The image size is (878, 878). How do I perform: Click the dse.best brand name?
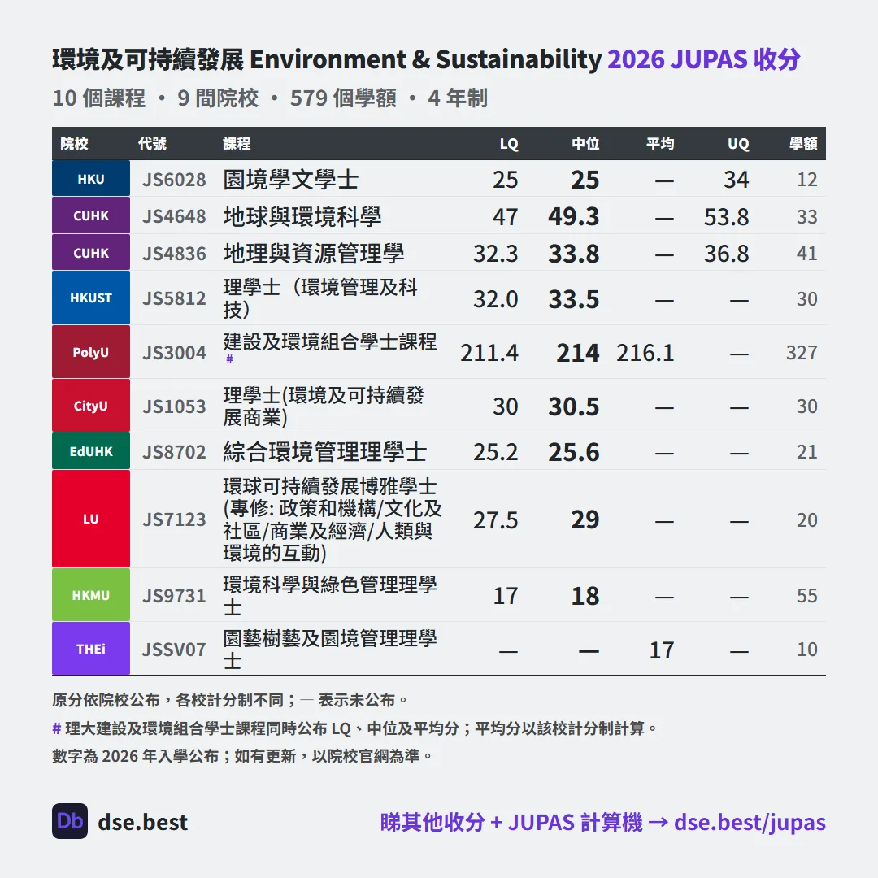[x=143, y=822]
